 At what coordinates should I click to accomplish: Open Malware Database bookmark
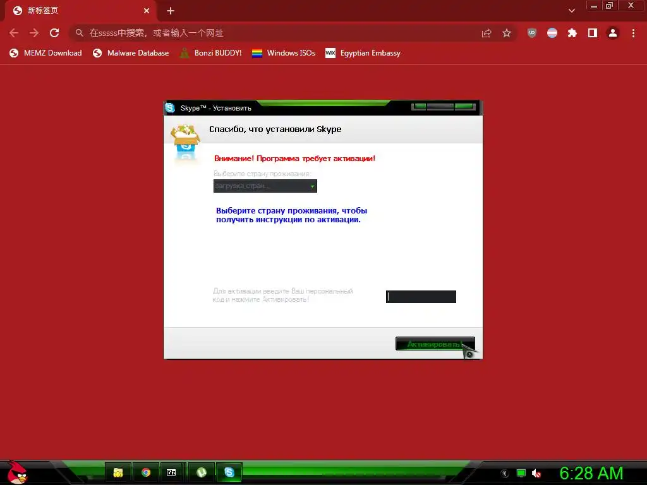131,53
